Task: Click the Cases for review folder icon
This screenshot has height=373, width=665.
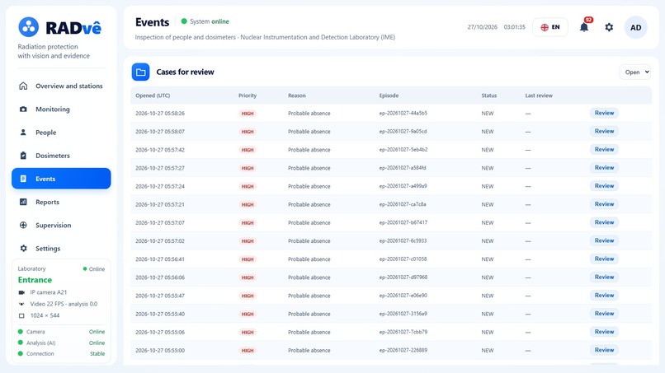Action: (x=140, y=72)
